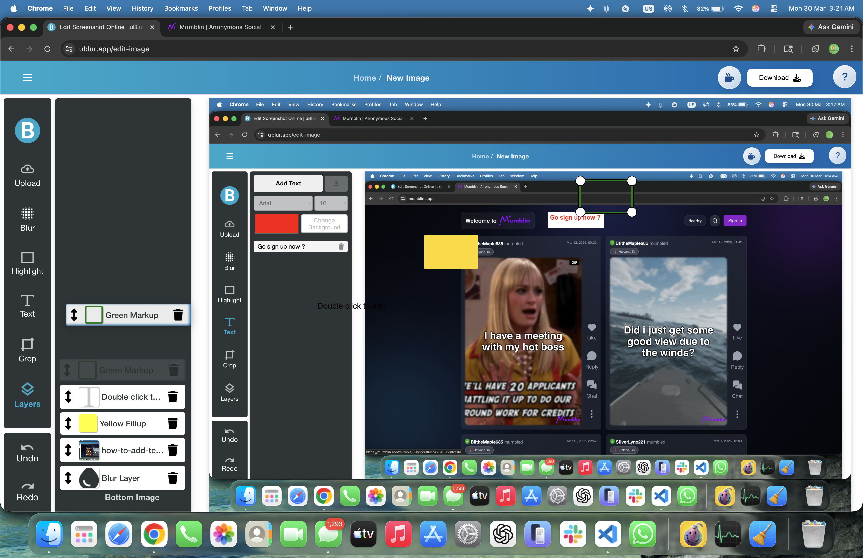Open the Window menu in the topmost macOS bar

tap(275, 8)
